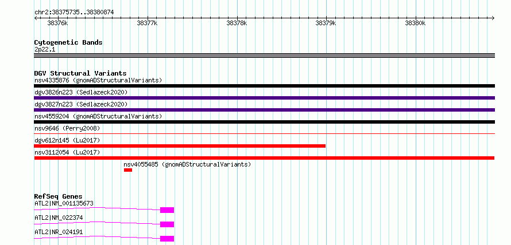This screenshot has height=245, width=511.
Task: Select the thin red nsv9646 variant line
Action: pos(264,133)
